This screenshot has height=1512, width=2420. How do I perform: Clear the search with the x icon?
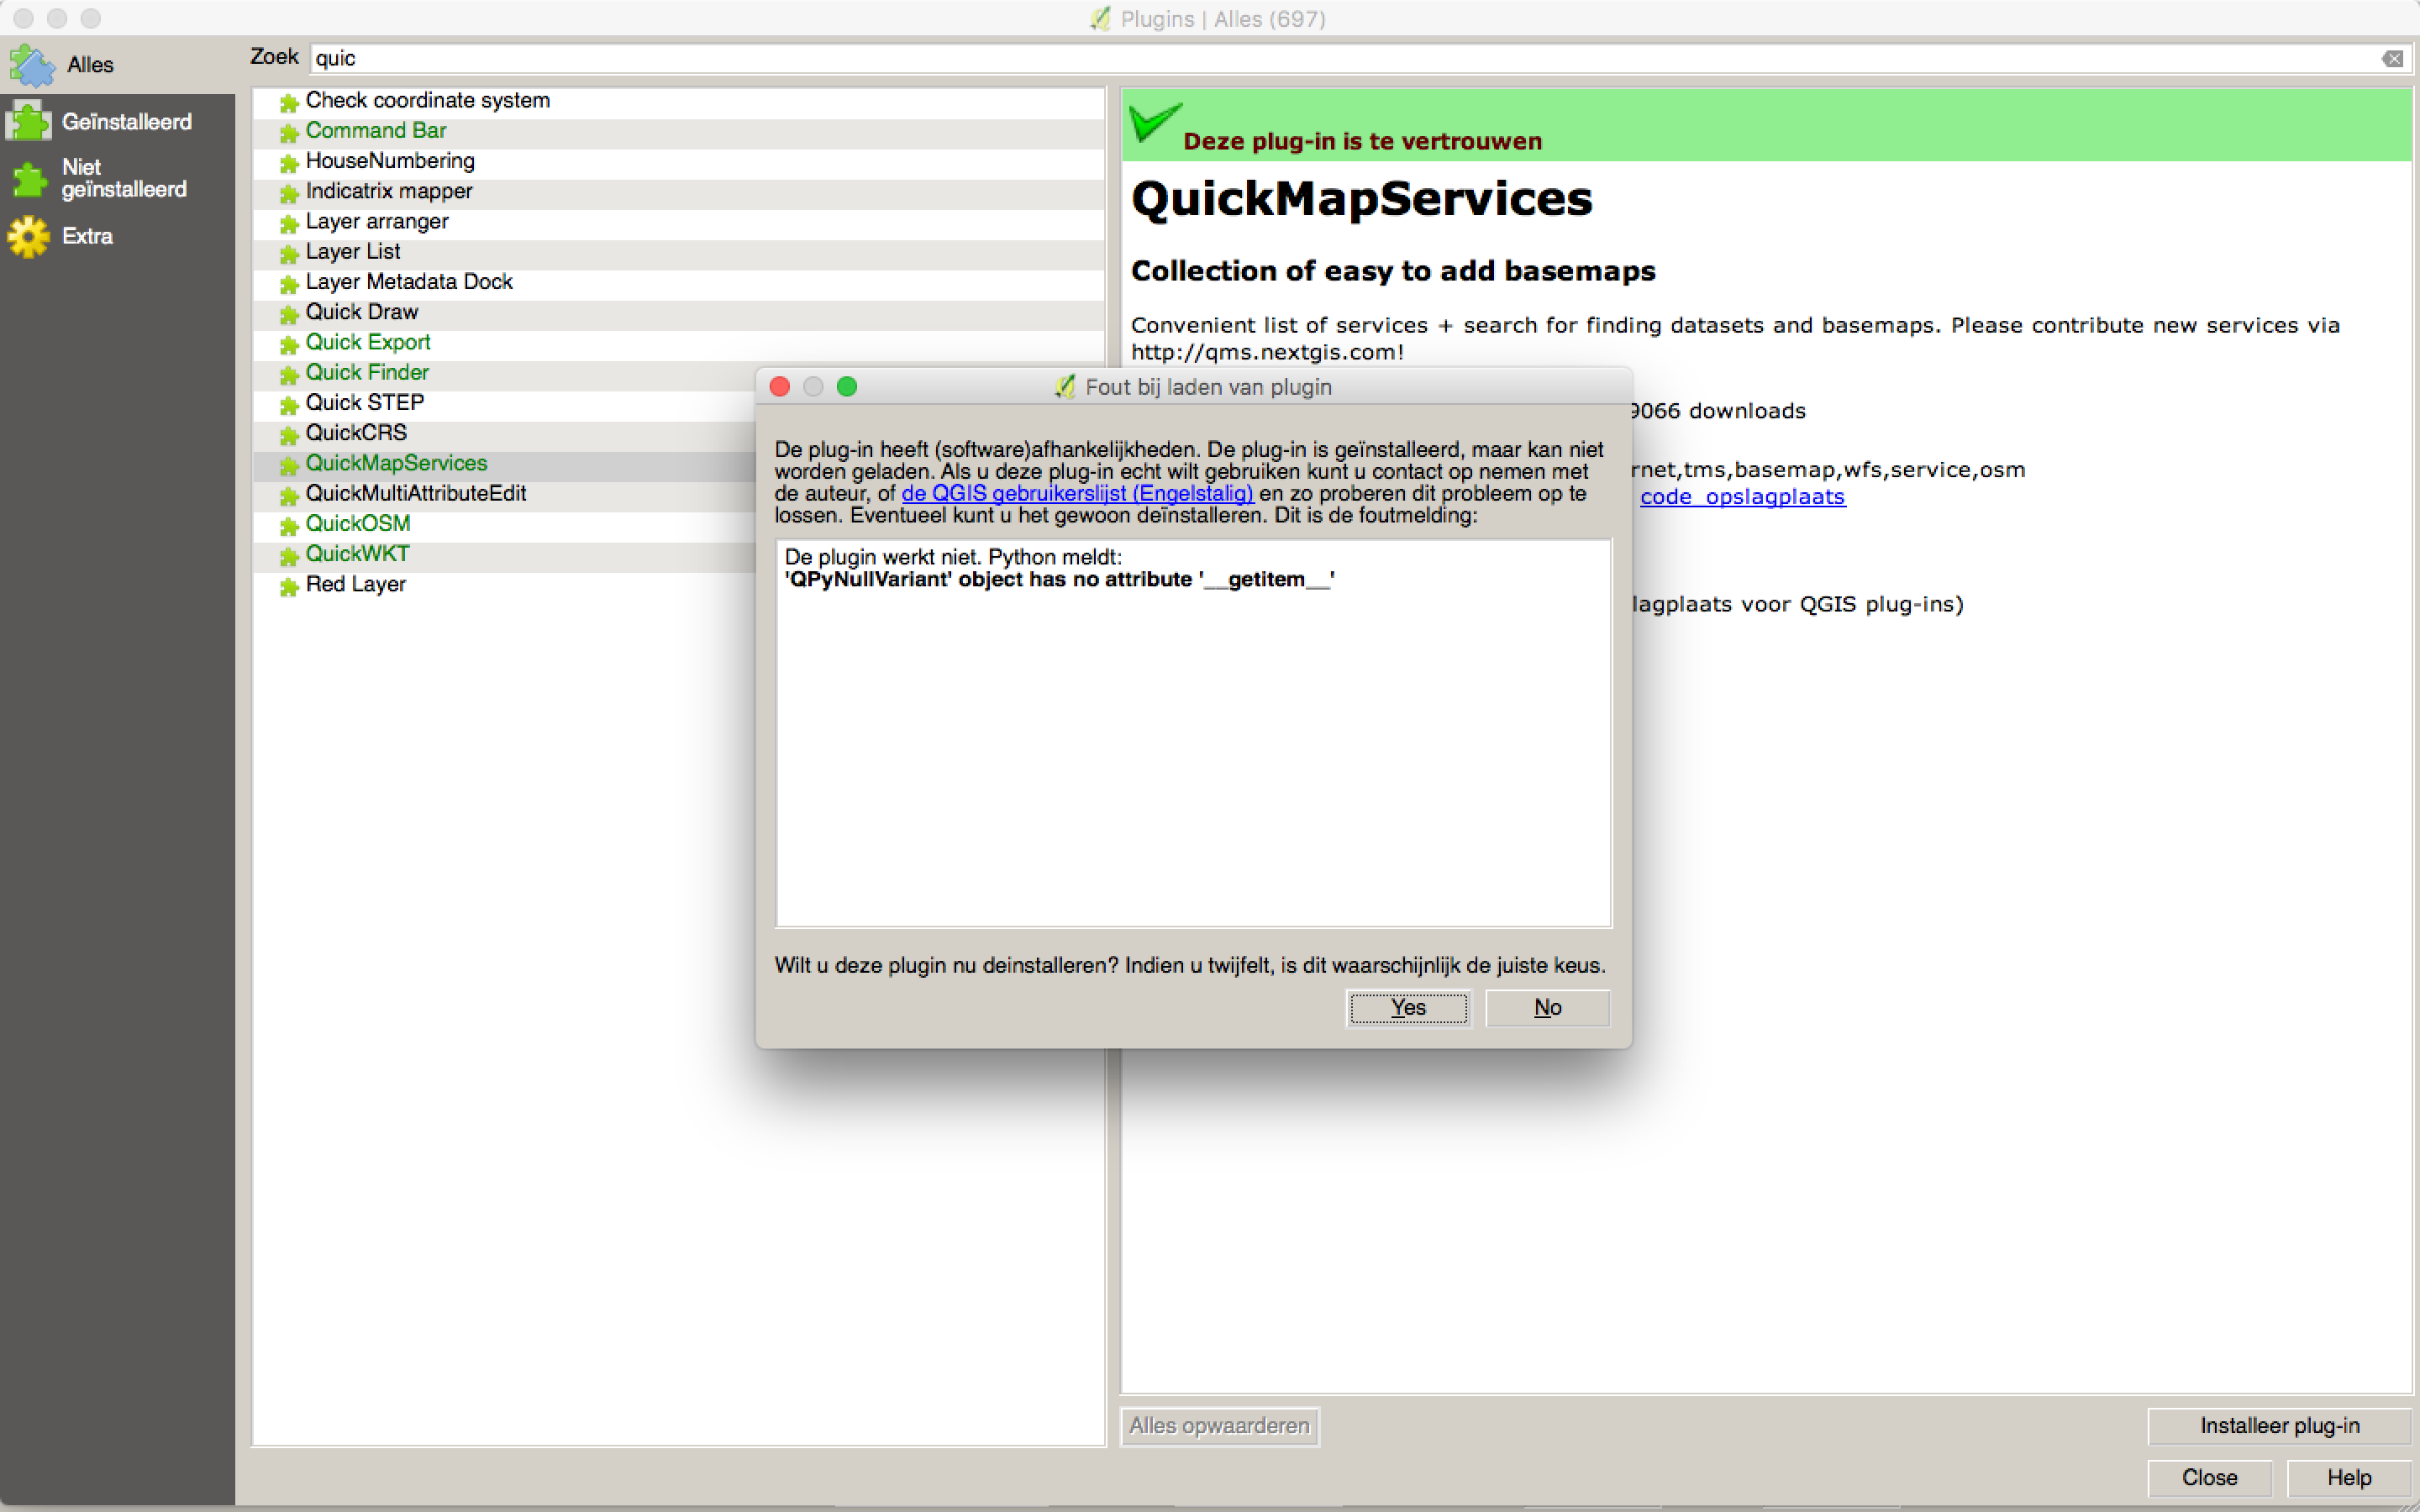tap(2394, 58)
